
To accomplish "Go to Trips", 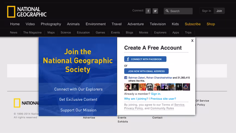I will [x=188, y=33].
